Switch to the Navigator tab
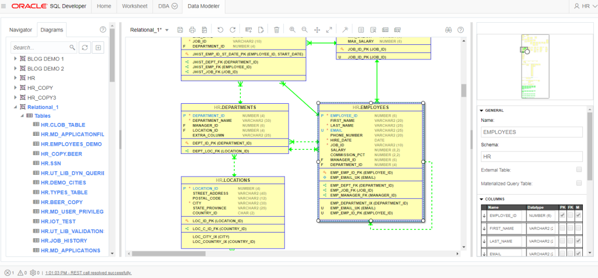The width and height of the screenshot is (598, 278). (20, 30)
